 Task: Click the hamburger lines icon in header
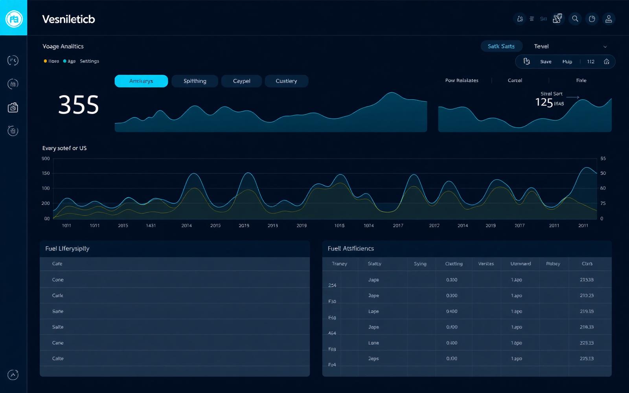coord(532,18)
